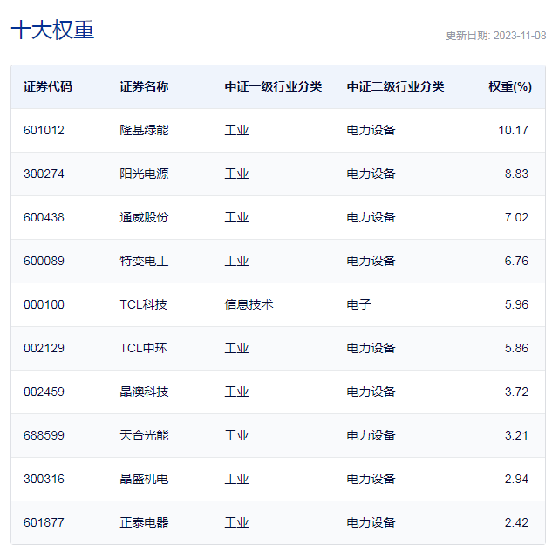Select security name 特变电工

tap(144, 262)
